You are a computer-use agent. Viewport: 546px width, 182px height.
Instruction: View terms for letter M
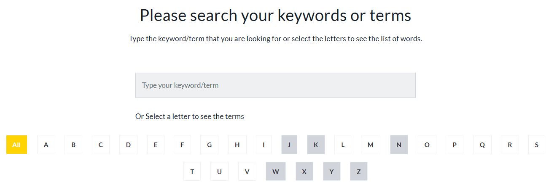(370, 145)
